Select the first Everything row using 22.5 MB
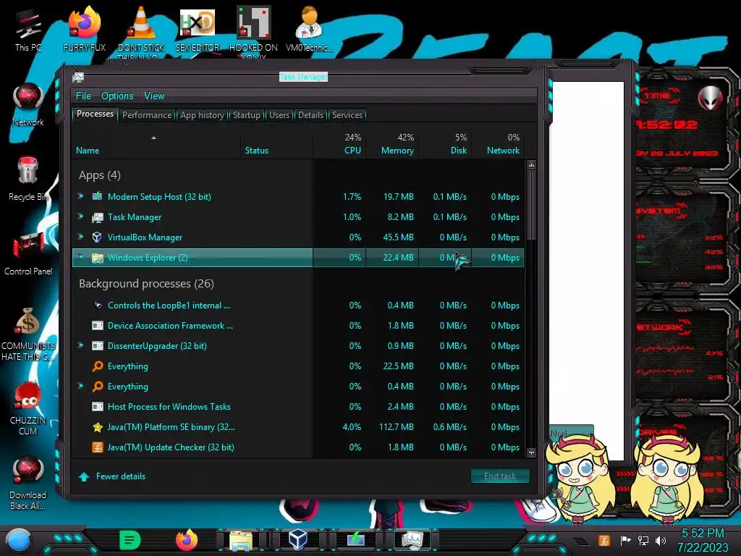The height and width of the screenshot is (556, 741). pos(298,366)
